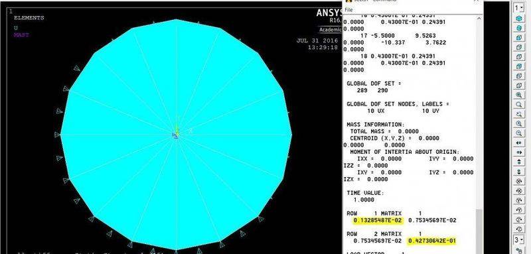Image resolution: width=531 pixels, height=254 pixels.
Task: Open the active window number dropdown showing 1
Action: tap(518, 7)
